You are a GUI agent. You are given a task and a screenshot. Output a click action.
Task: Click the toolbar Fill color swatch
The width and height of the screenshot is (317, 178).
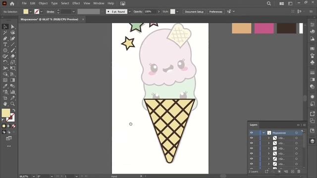[6, 113]
